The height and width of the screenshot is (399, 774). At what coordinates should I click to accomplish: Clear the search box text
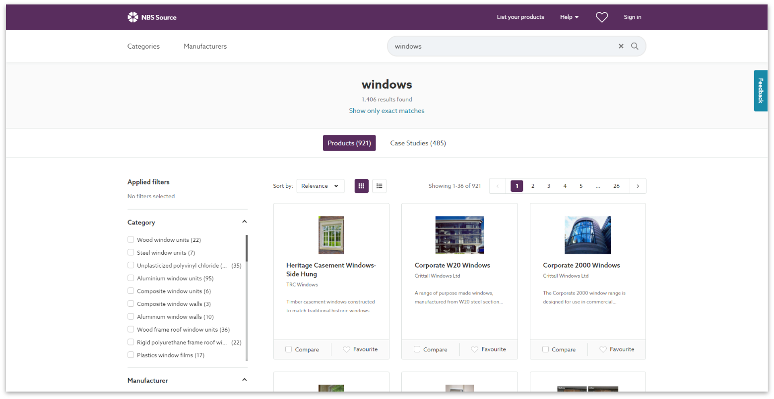point(621,46)
